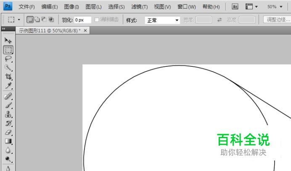Choose New selection mode icon

coord(30,19)
